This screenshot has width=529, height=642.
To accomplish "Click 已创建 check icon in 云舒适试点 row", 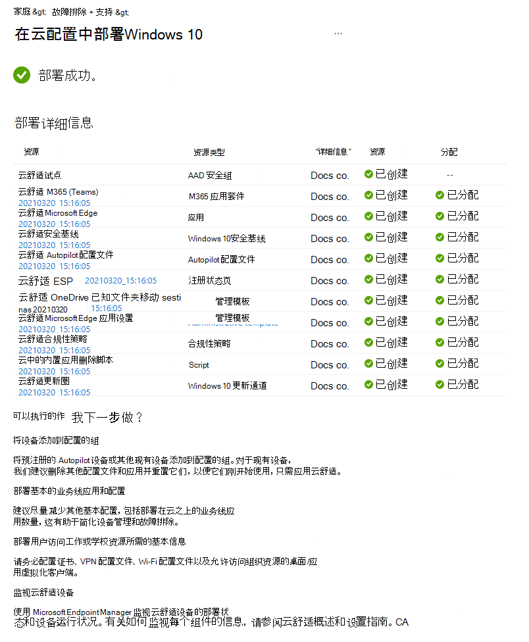I will (368, 174).
